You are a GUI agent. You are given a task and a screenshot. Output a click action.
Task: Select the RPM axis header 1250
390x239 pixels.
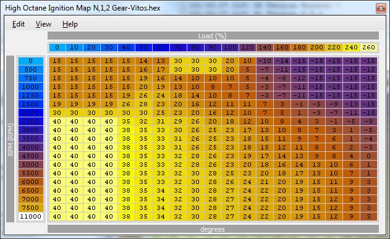[x=30, y=95]
